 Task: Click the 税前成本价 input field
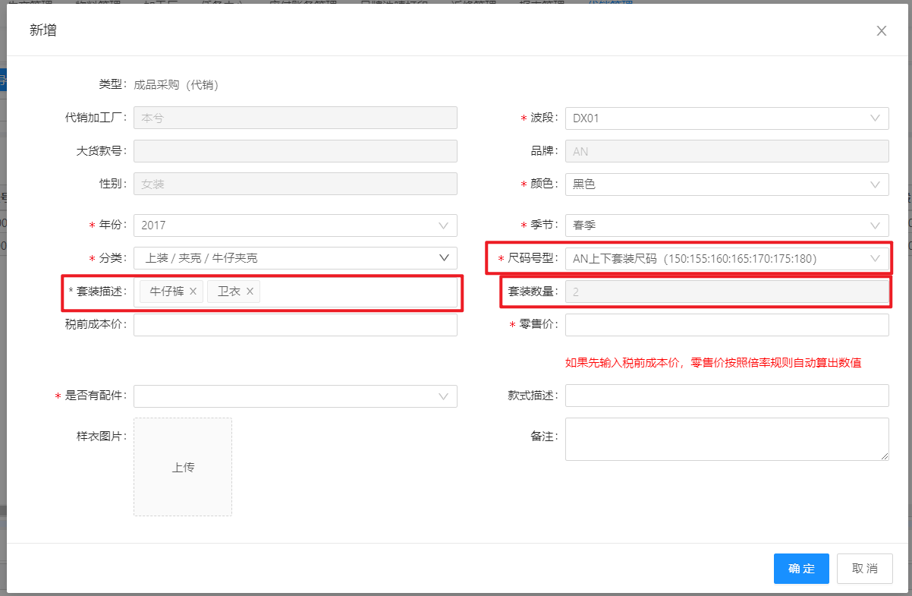[294, 325]
